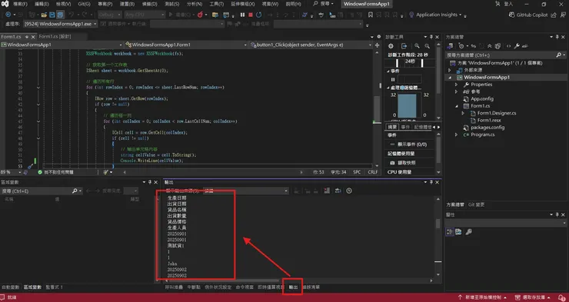Select the 摘要 tab in Diagnostic Tools
Viewport: 569px width, 302px height.
tap(392, 127)
